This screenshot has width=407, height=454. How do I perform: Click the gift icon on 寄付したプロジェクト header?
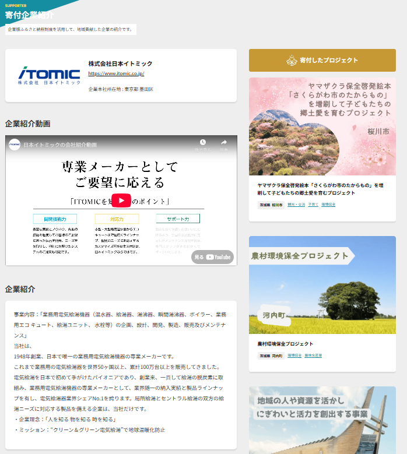pyautogui.click(x=292, y=60)
